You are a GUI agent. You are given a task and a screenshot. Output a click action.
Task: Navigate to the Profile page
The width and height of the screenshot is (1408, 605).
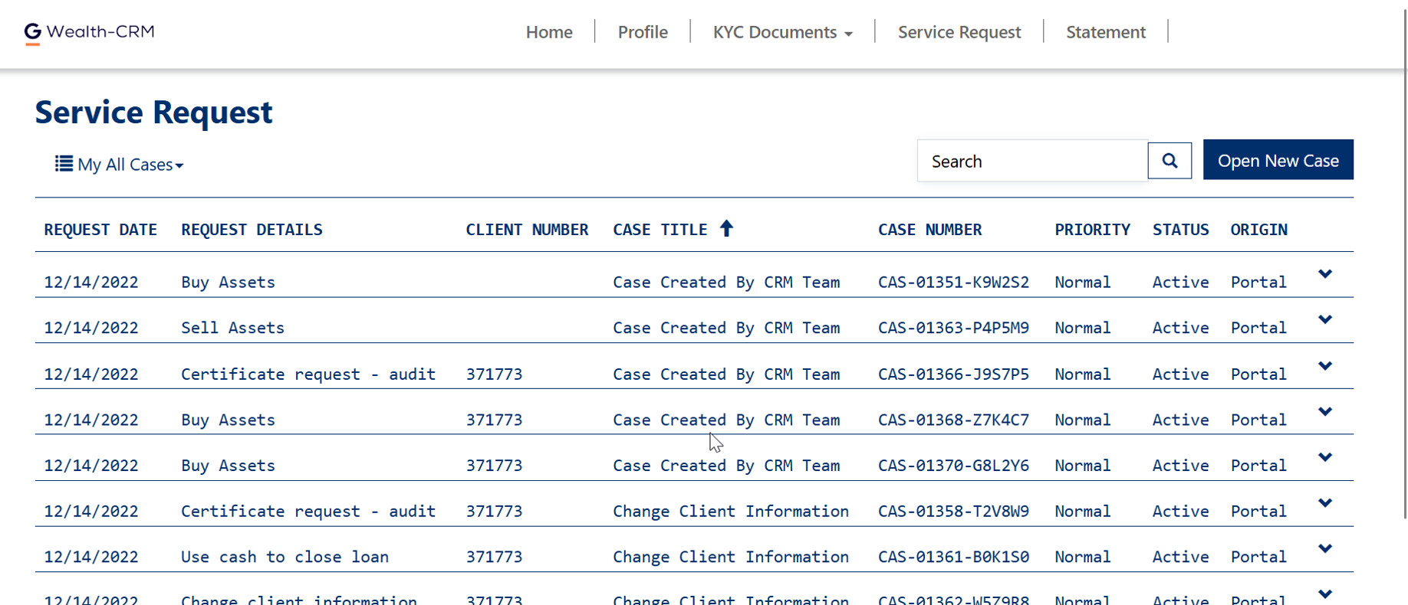point(643,32)
